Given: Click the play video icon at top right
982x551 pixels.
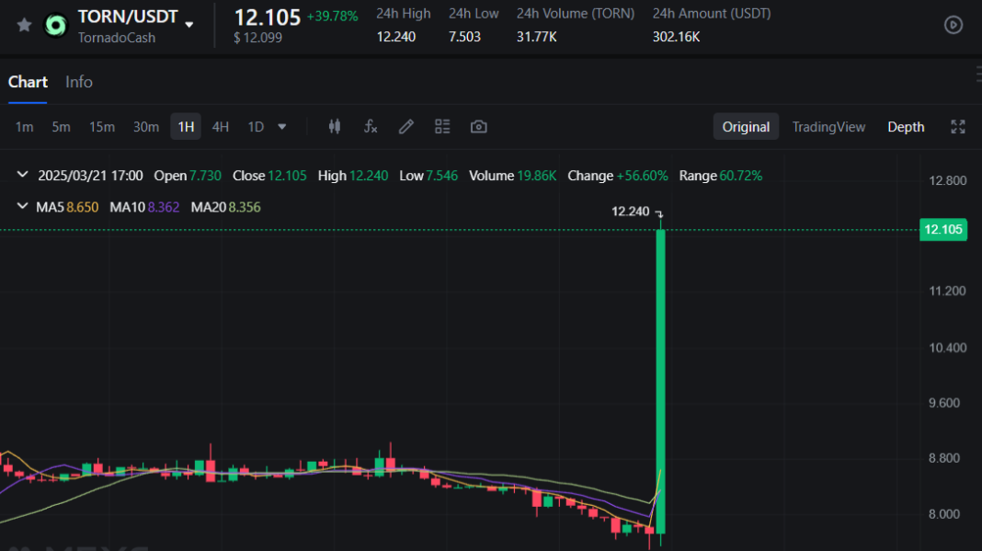Looking at the screenshot, I should (x=953, y=25).
